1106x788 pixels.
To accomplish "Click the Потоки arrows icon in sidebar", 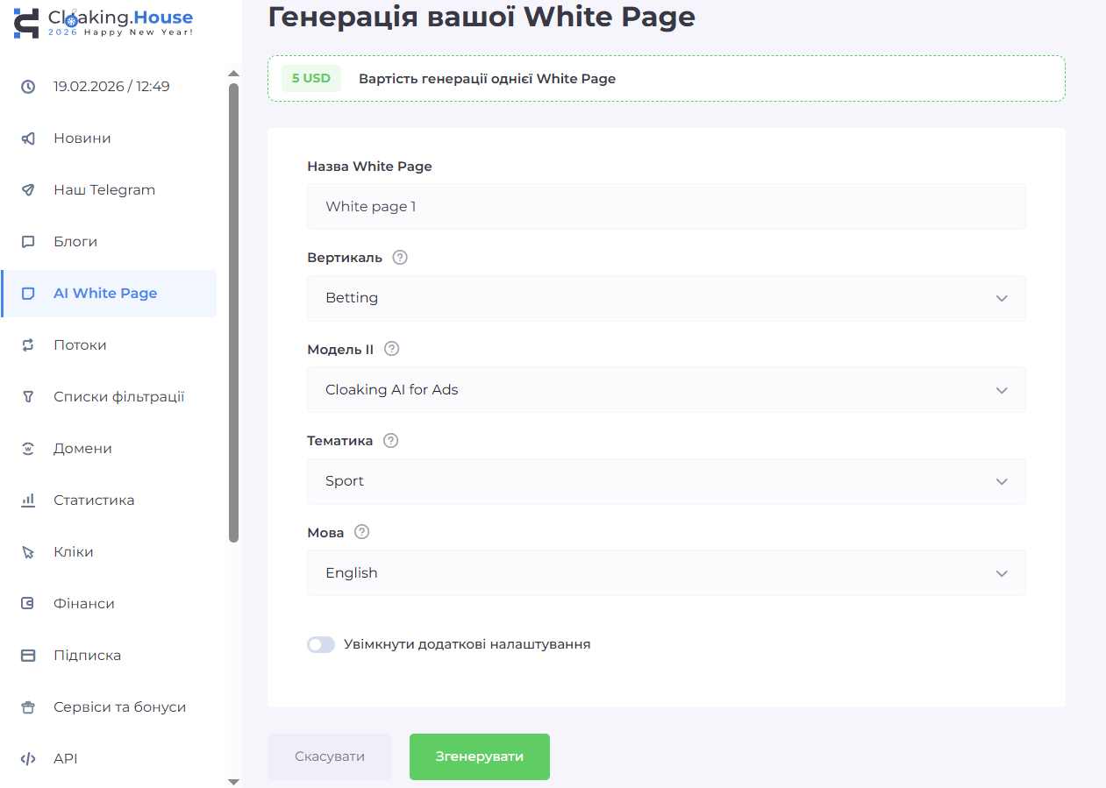I will tap(28, 345).
